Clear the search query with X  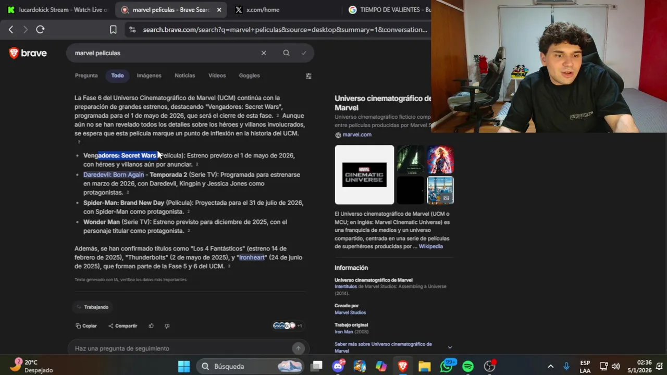pos(264,53)
